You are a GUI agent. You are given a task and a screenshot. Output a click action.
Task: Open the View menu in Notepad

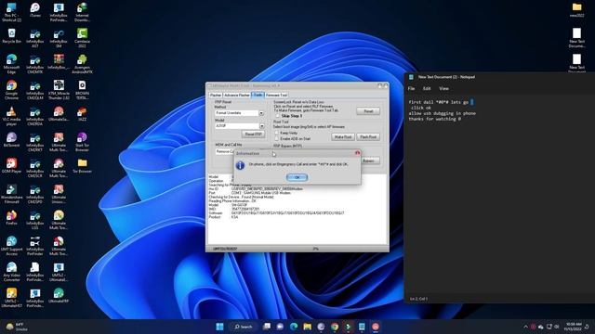(443, 88)
